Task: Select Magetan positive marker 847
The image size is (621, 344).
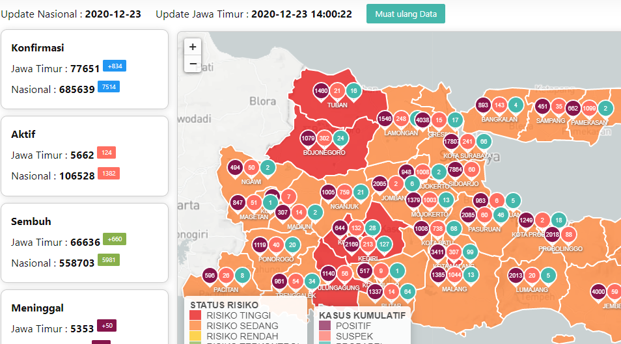Action: (238, 203)
